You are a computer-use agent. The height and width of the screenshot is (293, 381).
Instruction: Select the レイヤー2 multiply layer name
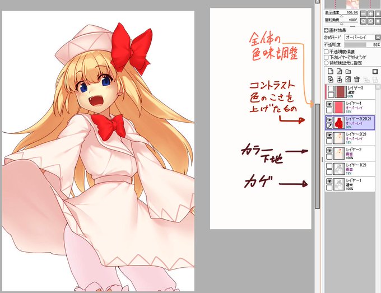coord(354,150)
